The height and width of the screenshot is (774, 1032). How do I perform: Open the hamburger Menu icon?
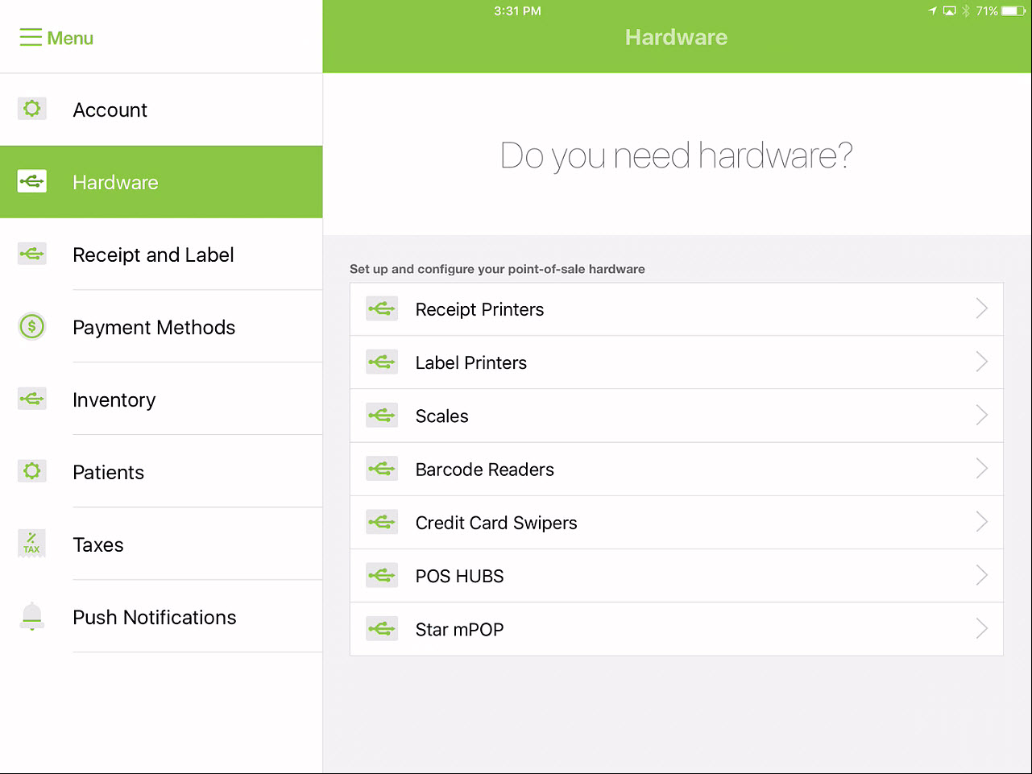pyautogui.click(x=31, y=38)
